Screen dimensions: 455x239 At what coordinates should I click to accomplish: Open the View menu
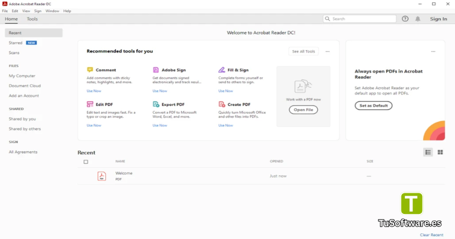pyautogui.click(x=26, y=11)
